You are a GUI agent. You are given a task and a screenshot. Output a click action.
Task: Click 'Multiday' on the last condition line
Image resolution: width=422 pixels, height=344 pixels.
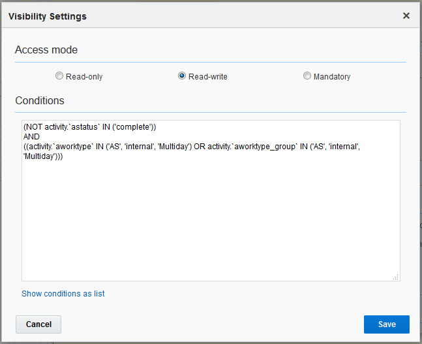38,156
